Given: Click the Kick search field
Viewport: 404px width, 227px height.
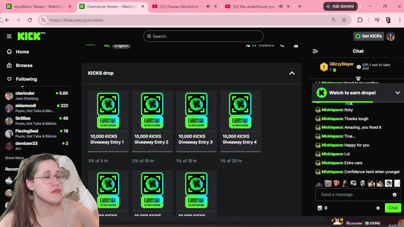Looking at the screenshot, I should 203,36.
